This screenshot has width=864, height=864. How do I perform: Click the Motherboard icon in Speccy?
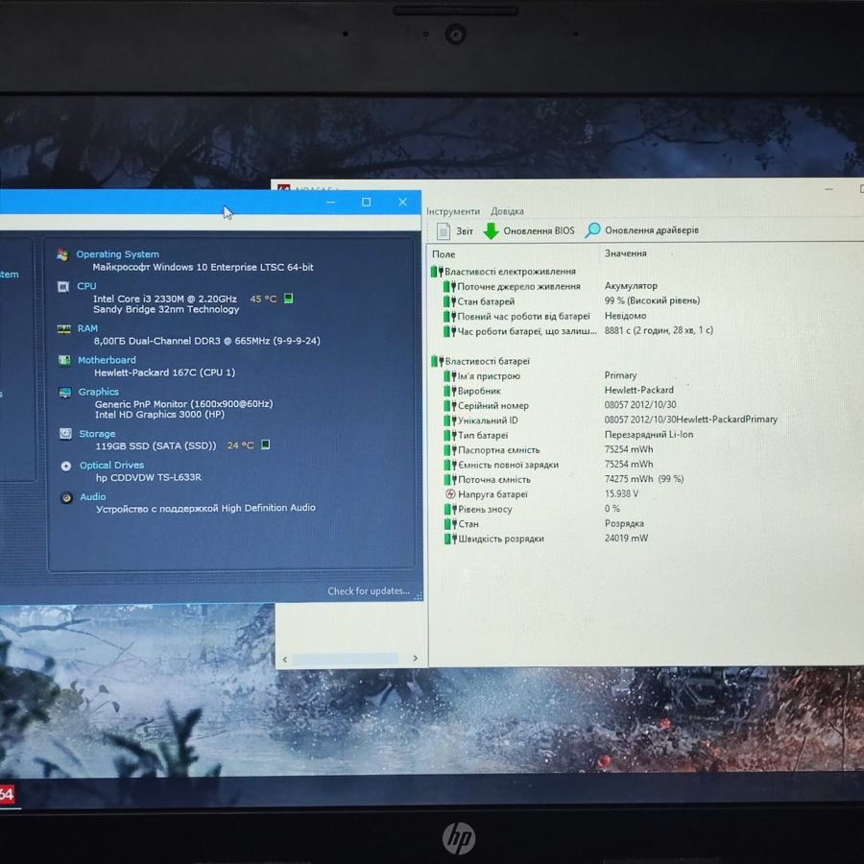(x=64, y=360)
